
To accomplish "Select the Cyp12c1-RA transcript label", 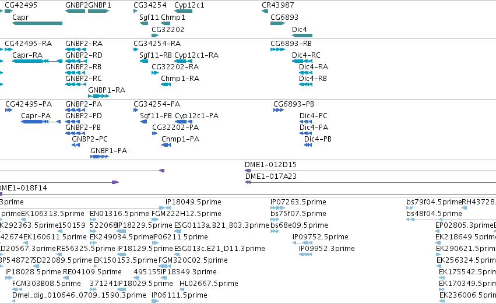I will coord(196,55).
